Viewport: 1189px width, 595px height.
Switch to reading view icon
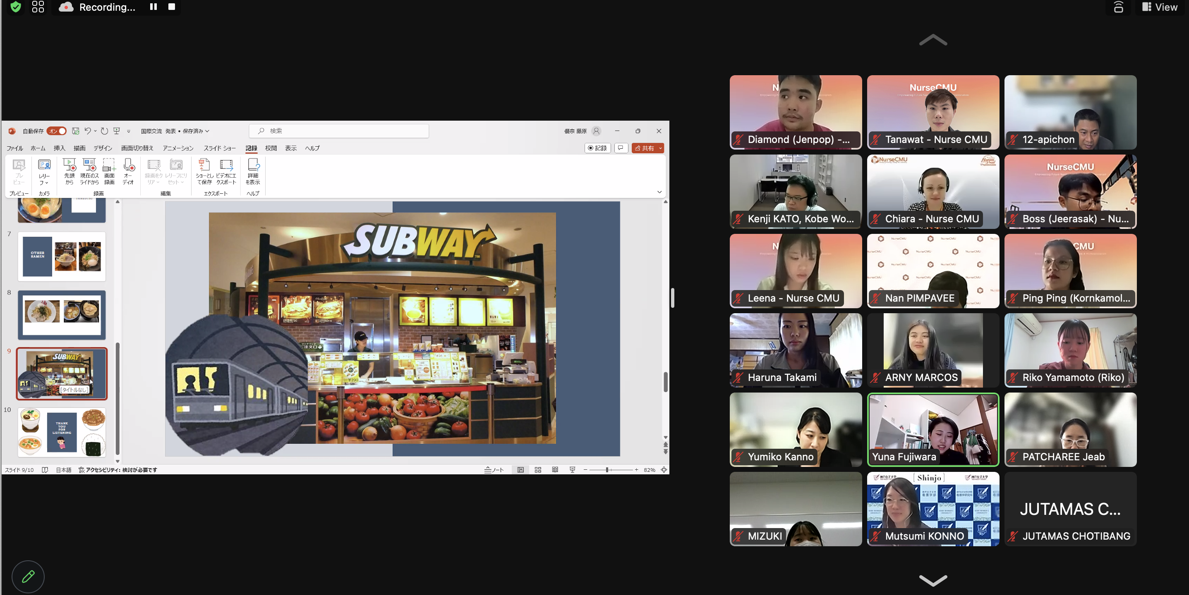(555, 470)
